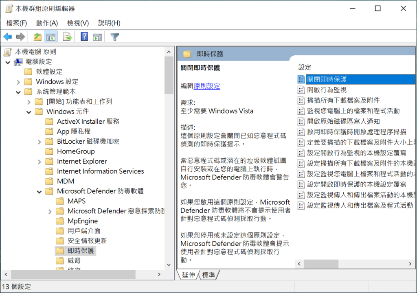Switch to the 標準 tab
Image resolution: width=417 pixels, height=293 pixels.
click(208, 275)
